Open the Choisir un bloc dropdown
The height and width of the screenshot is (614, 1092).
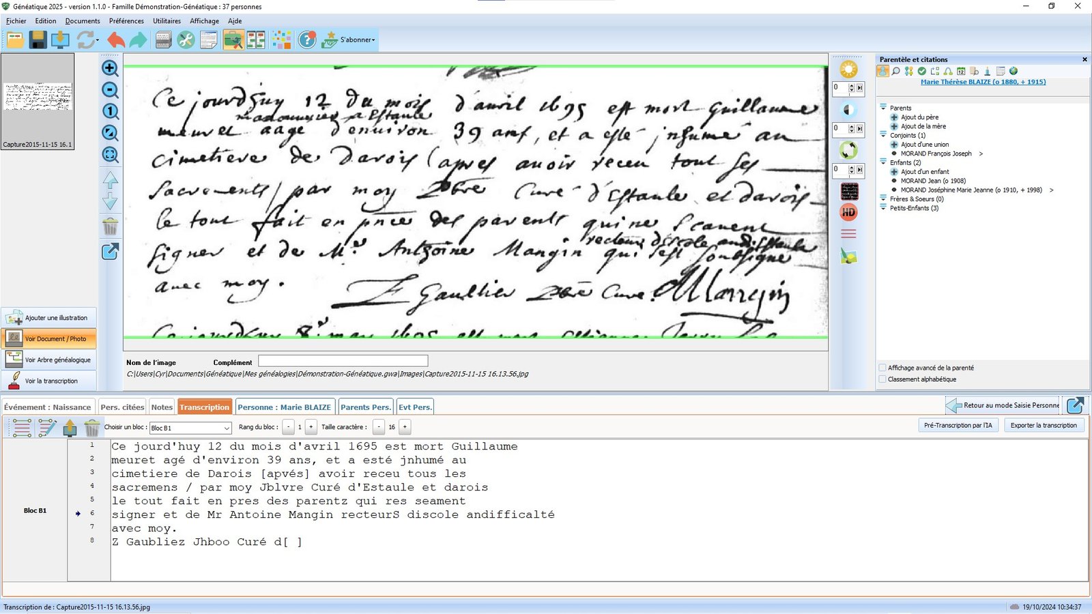click(x=226, y=428)
